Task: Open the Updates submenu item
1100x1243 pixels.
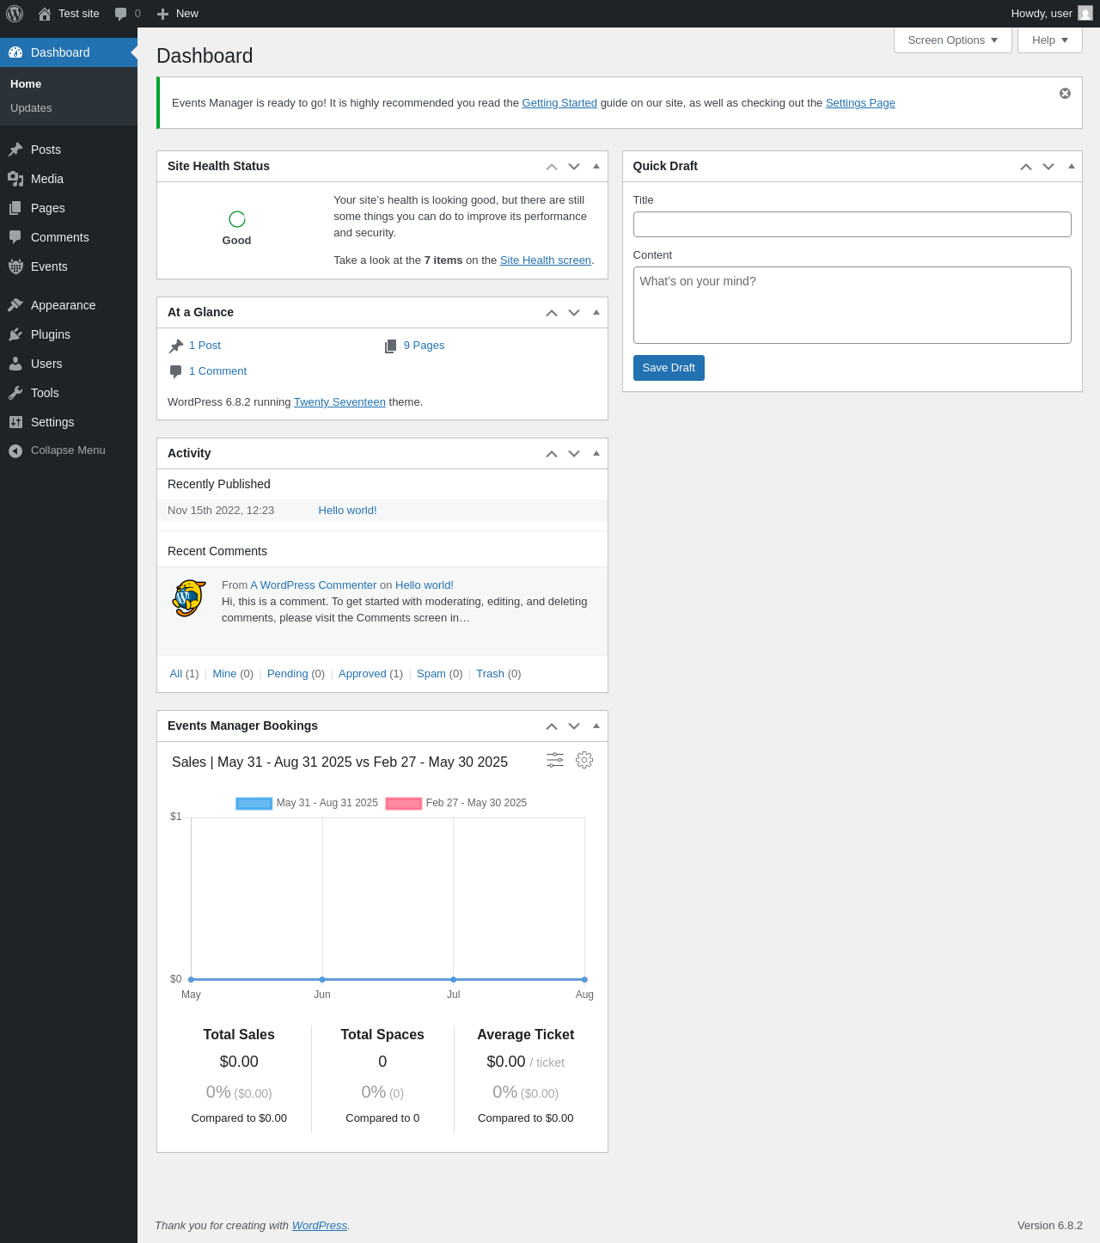Action: pos(31,107)
